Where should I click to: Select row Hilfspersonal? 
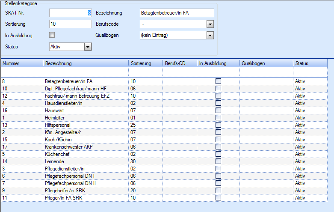(x=164, y=125)
